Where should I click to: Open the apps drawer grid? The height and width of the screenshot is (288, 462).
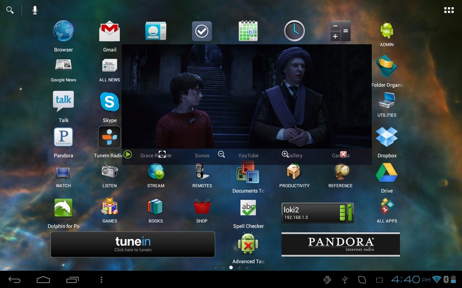[x=449, y=10]
